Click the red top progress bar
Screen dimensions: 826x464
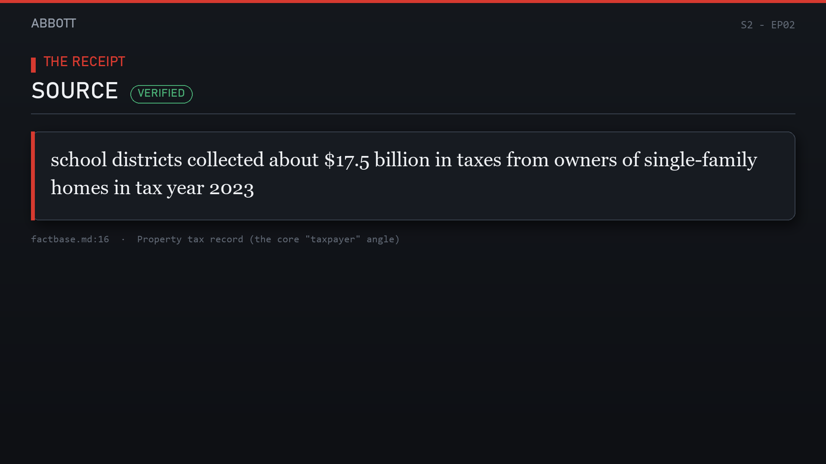tap(413, 1)
